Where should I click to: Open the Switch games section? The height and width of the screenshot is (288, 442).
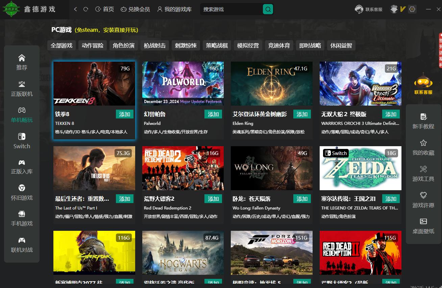(x=22, y=141)
